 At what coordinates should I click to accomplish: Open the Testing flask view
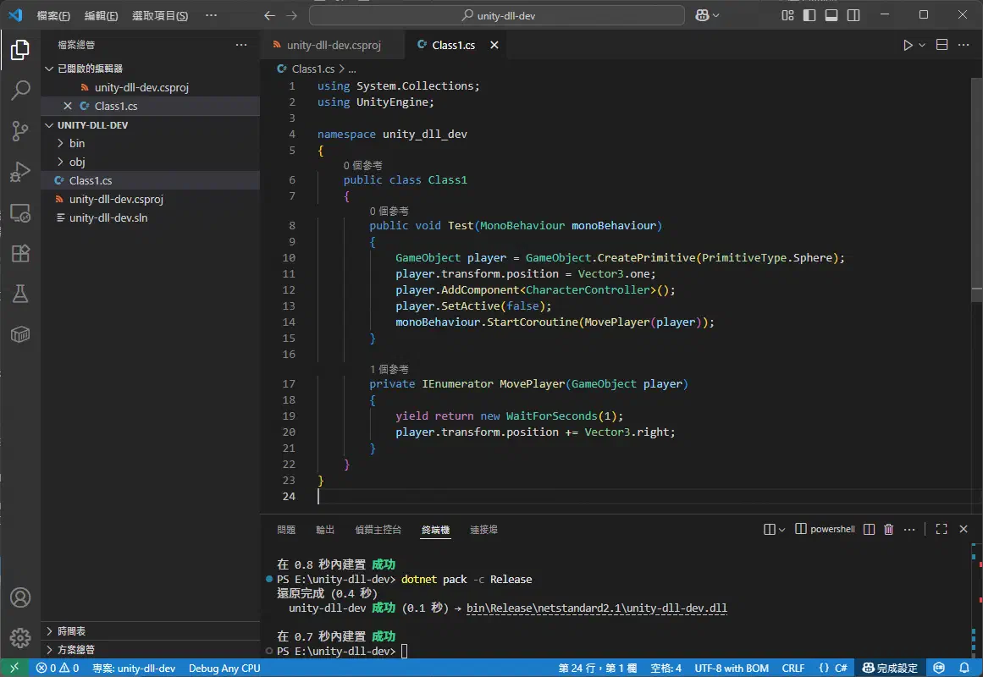coord(20,294)
